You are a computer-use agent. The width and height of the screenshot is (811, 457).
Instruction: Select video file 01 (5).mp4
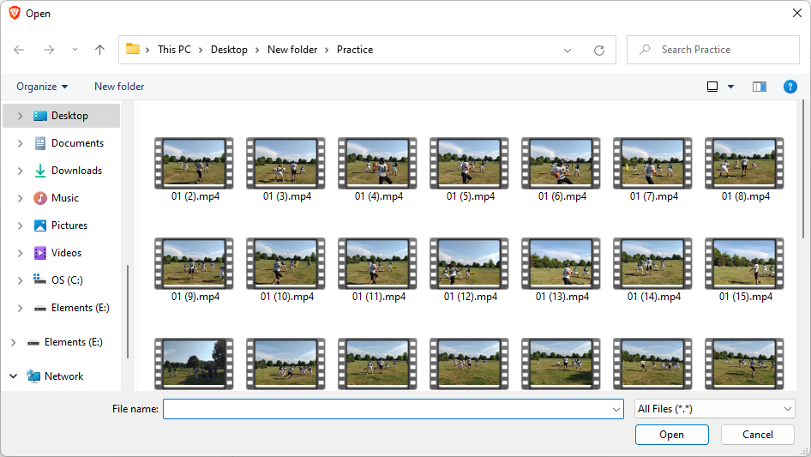470,170
